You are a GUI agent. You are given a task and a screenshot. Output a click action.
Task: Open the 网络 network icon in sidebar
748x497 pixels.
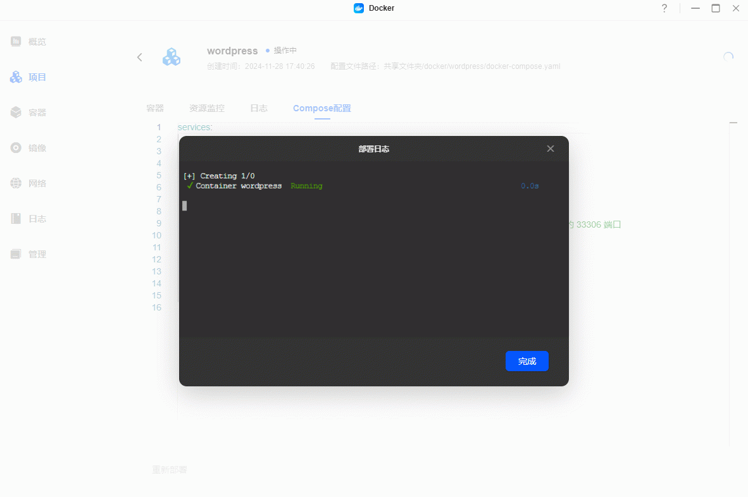16,183
